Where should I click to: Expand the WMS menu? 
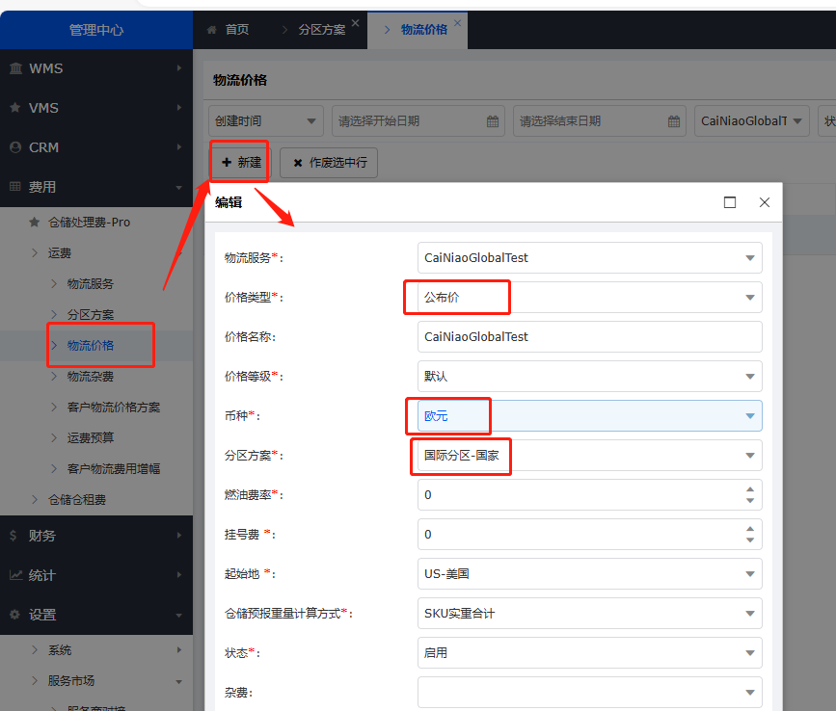(96, 68)
